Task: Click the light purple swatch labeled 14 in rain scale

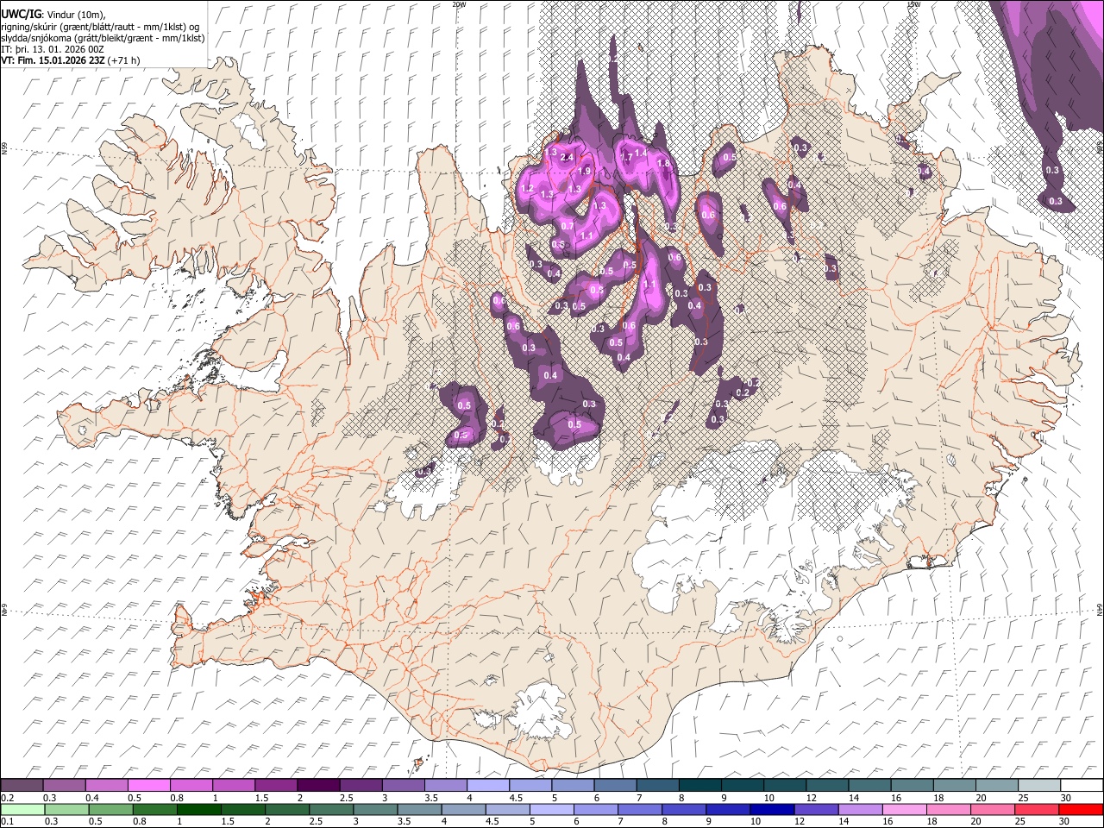Action: [x=859, y=809]
